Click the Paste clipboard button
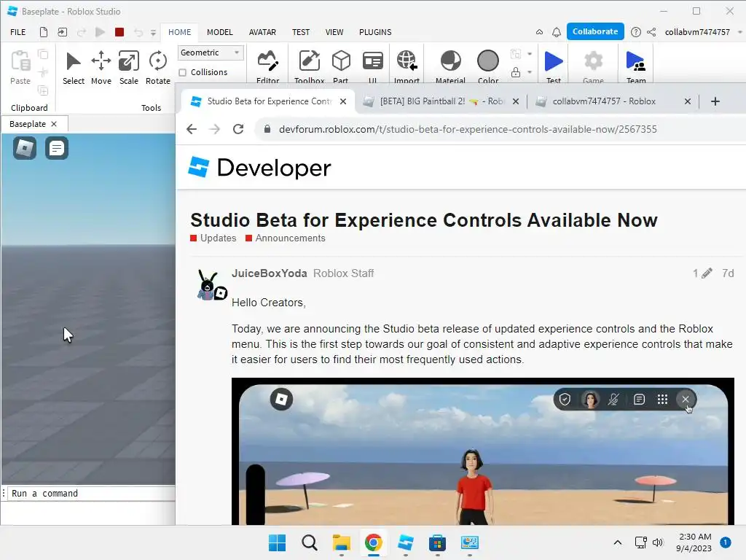 [20, 68]
